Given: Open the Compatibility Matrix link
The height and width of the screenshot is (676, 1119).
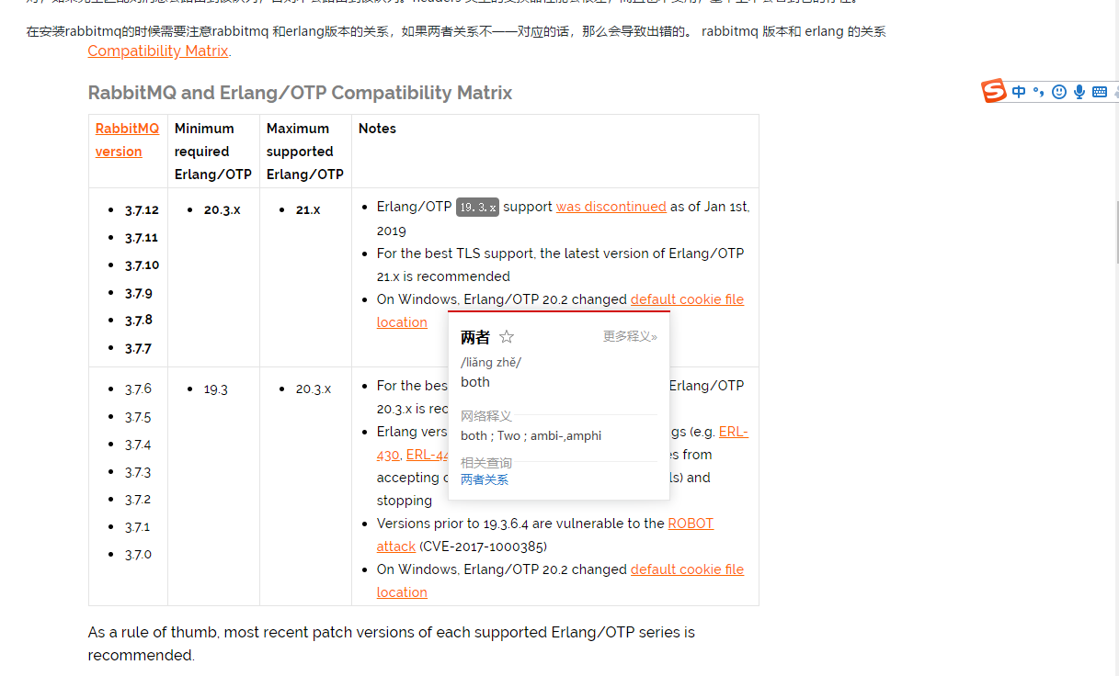Looking at the screenshot, I should coord(157,51).
